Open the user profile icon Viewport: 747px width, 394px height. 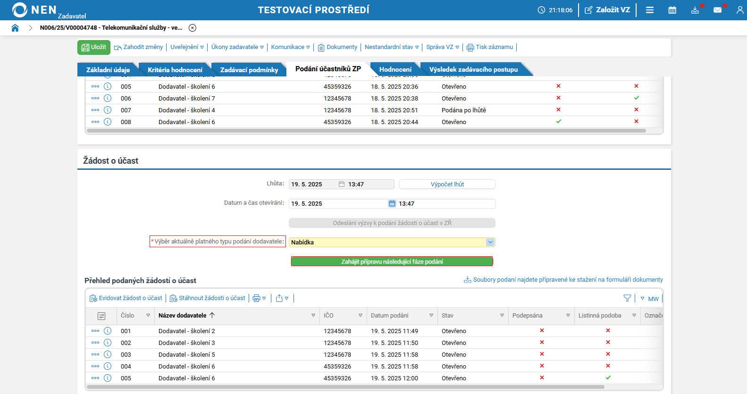[x=739, y=10]
